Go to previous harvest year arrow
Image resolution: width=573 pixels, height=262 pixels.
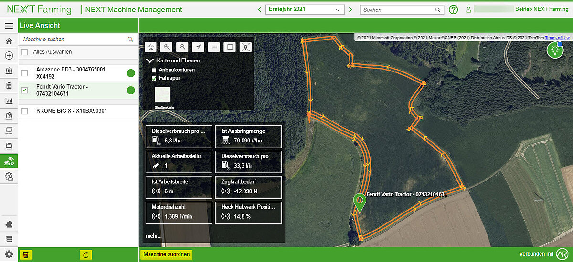click(259, 9)
